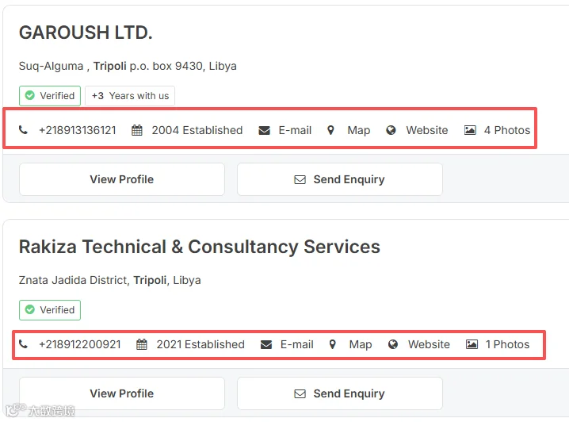Click the calendar icon beside 2004 Established

point(137,130)
